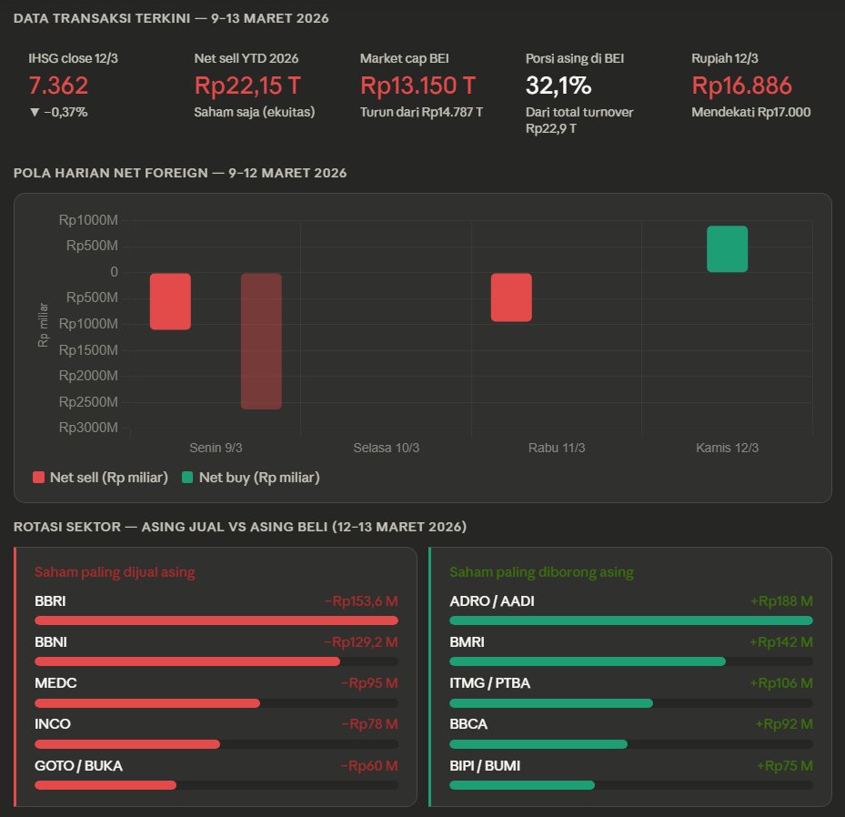This screenshot has height=817, width=845.
Task: Click the 'Kamis 12/3' axis label
Action: point(728,448)
